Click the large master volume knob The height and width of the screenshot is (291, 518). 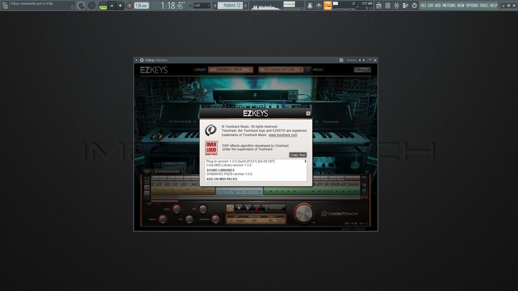point(304,213)
